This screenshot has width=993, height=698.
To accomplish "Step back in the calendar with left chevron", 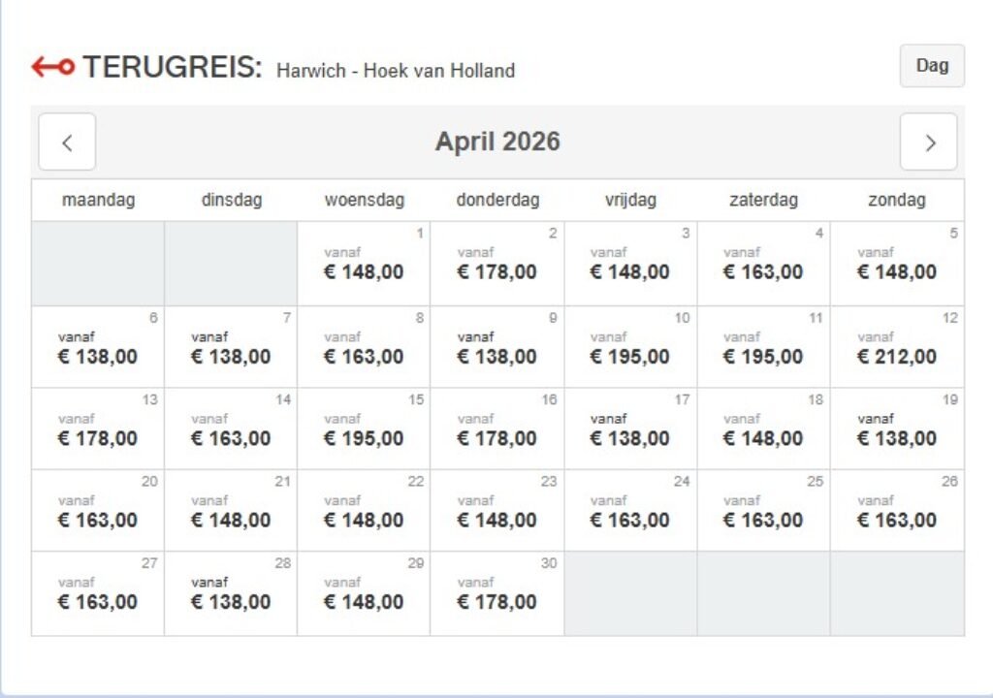I will (x=67, y=142).
